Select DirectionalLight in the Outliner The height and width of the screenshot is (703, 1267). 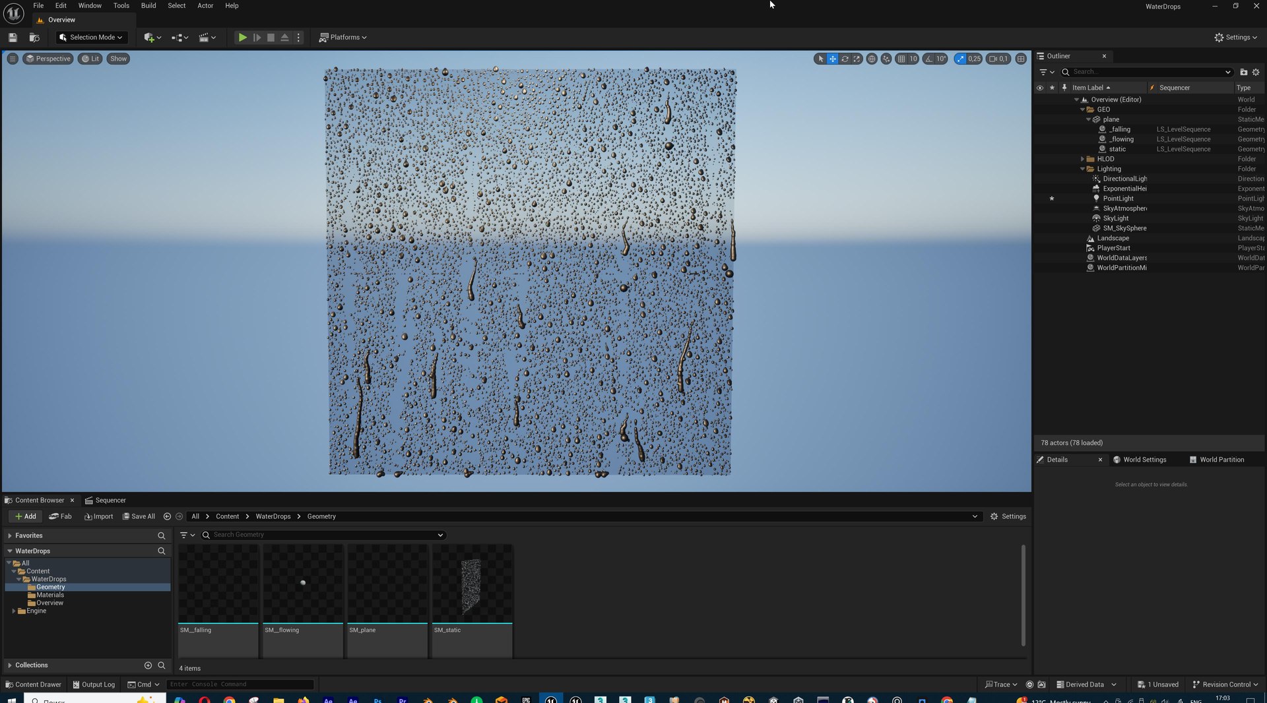click(1124, 179)
